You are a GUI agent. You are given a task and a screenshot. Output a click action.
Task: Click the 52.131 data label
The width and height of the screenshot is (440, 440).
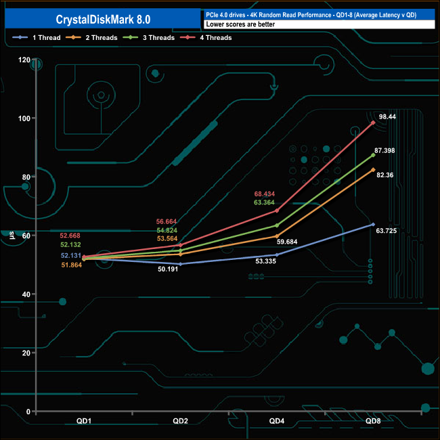(70, 256)
